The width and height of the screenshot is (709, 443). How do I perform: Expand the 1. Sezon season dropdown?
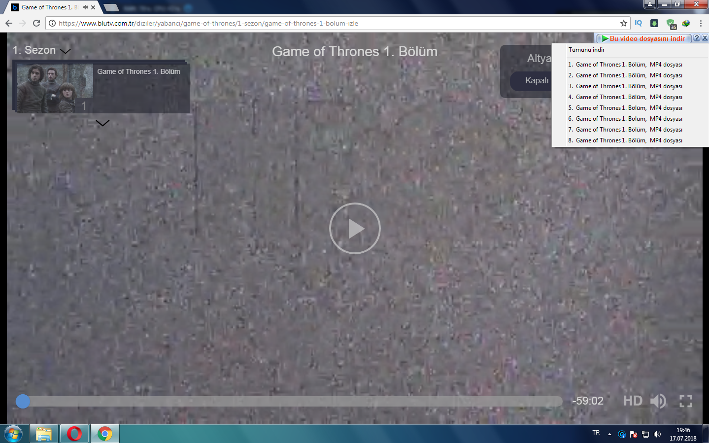42,50
